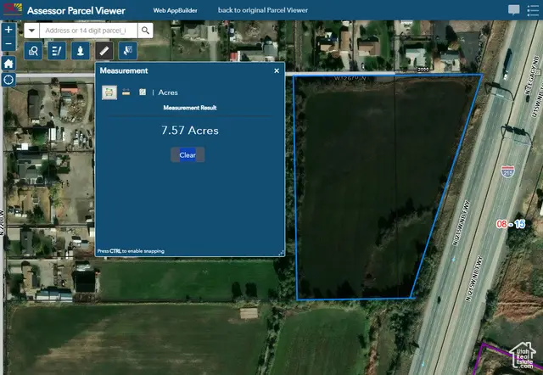Open the chat bubble icon in header
Screen dimensions: 543x375
(x=514, y=10)
